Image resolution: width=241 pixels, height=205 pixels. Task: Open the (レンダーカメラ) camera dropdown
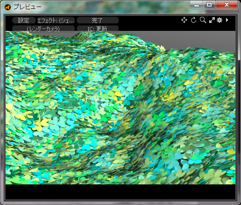(43, 29)
